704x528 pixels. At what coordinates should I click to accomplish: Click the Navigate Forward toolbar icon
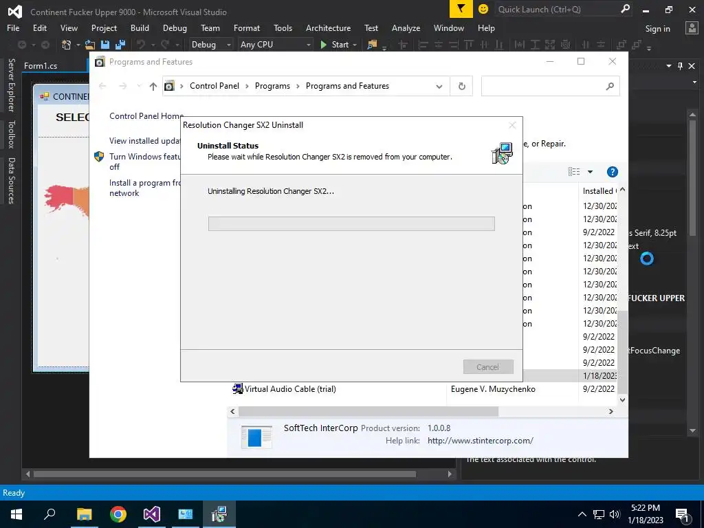(45, 45)
